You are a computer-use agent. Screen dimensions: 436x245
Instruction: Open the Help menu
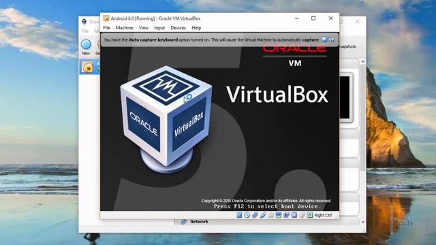click(x=196, y=28)
